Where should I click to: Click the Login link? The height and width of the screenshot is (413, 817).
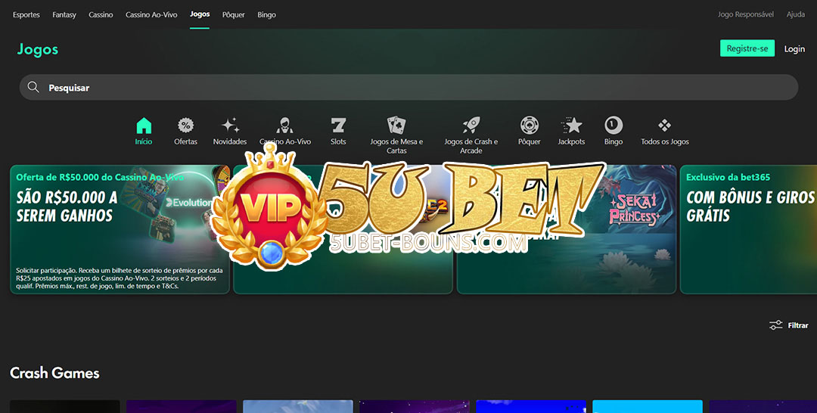click(794, 48)
